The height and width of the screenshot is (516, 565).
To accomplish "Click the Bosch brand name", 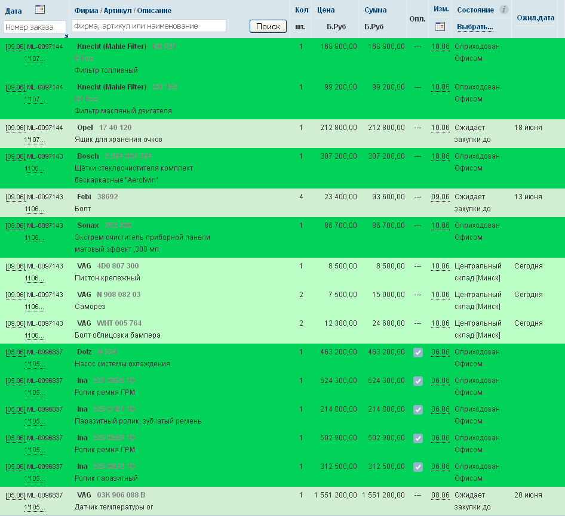I will click(x=88, y=156).
